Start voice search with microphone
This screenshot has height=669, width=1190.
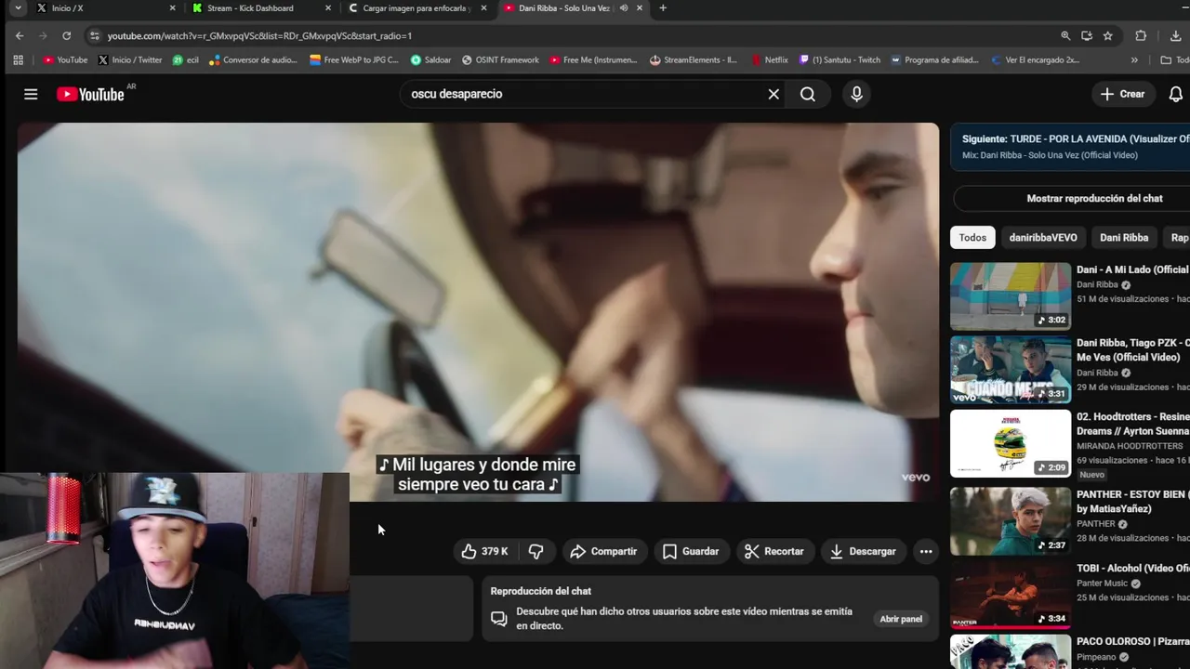856,94
